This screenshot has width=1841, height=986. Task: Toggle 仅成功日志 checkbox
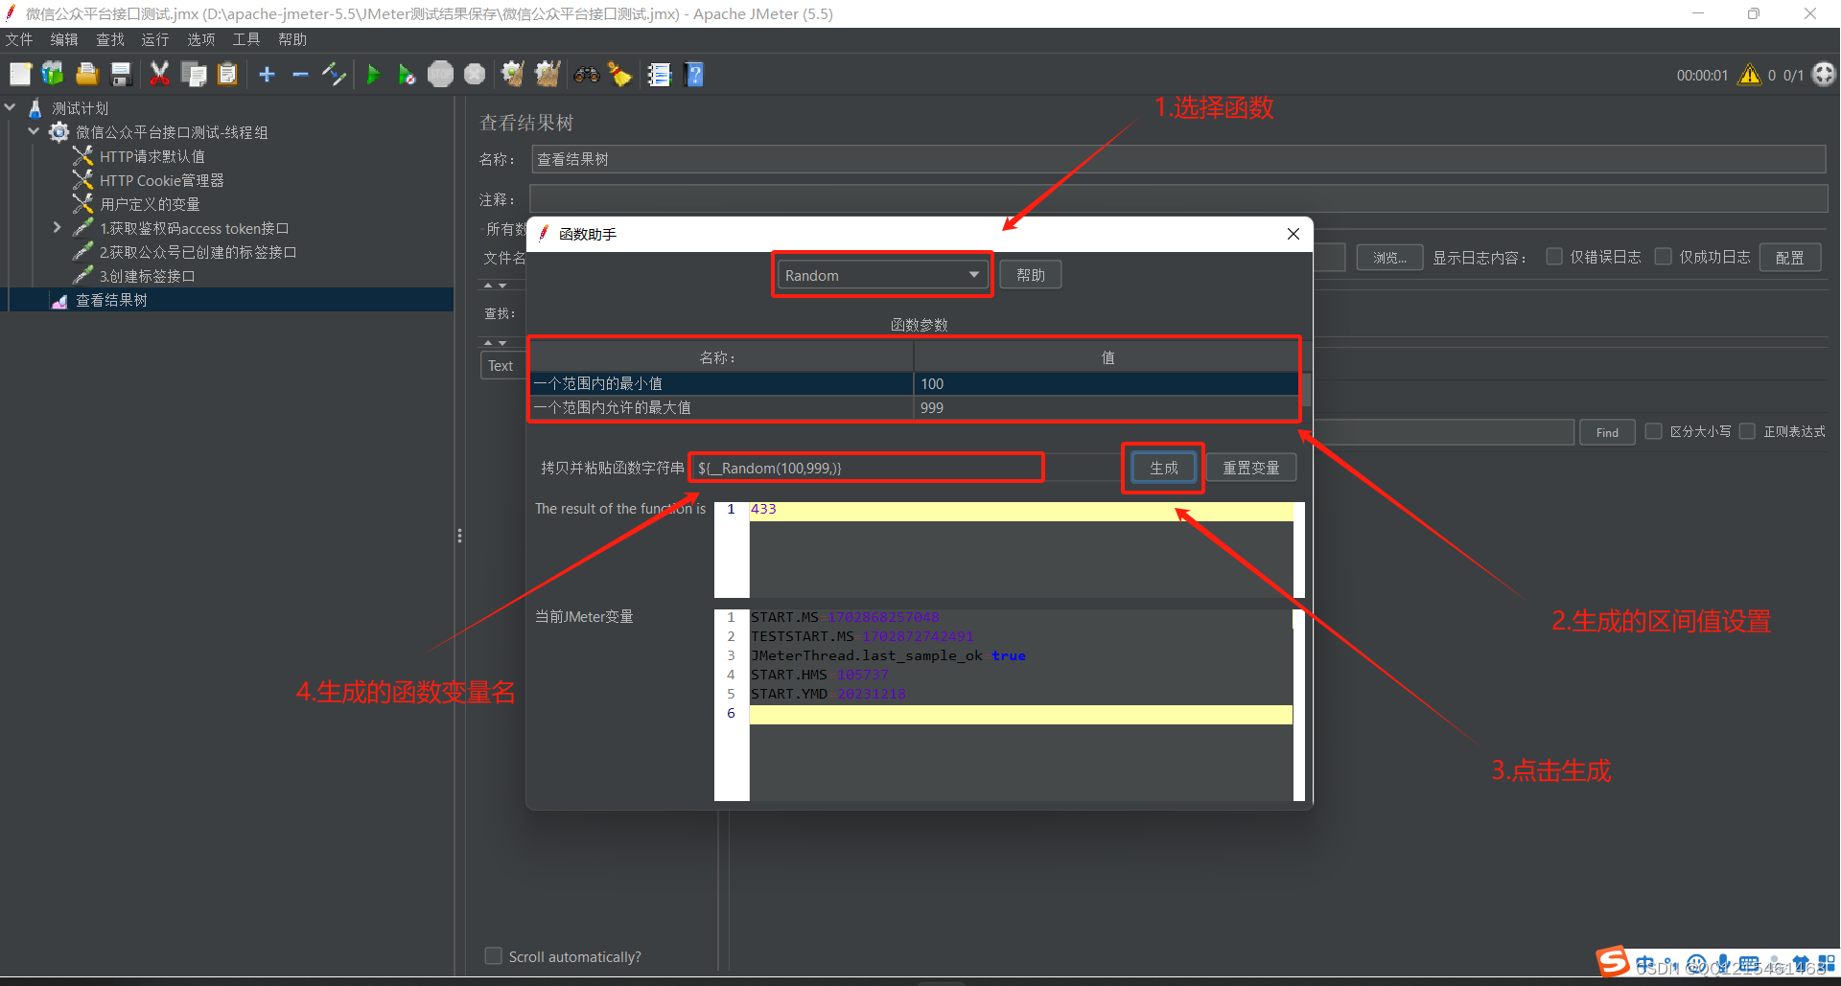tap(1664, 256)
